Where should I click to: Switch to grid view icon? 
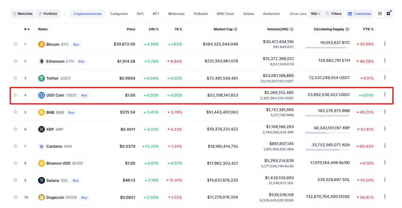coord(388,14)
